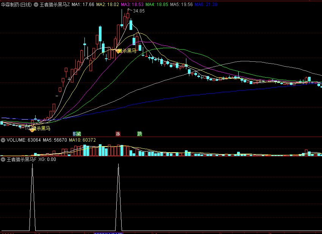Select the magenta MA3: 18.53 legend
Image resolution: width=322 pixels, height=234 pixels.
coord(132,5)
